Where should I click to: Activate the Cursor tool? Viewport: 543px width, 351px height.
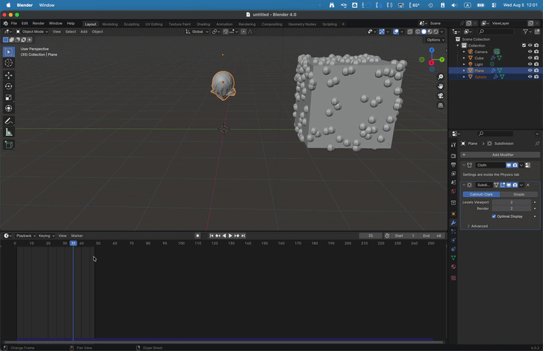(9, 62)
